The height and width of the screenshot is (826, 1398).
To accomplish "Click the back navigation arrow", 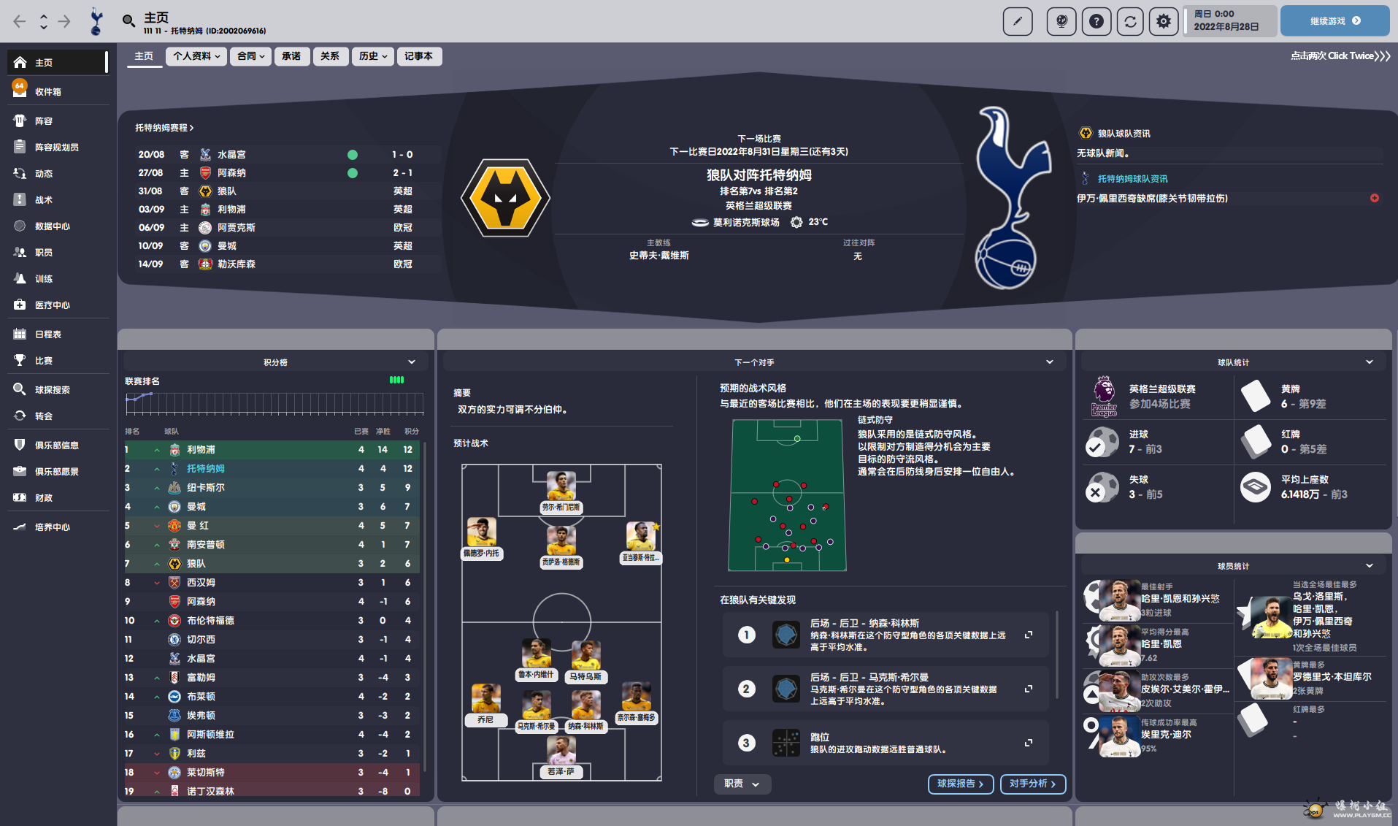I will pos(20,21).
